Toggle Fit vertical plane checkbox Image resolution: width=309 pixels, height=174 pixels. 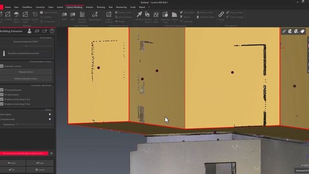2,95
